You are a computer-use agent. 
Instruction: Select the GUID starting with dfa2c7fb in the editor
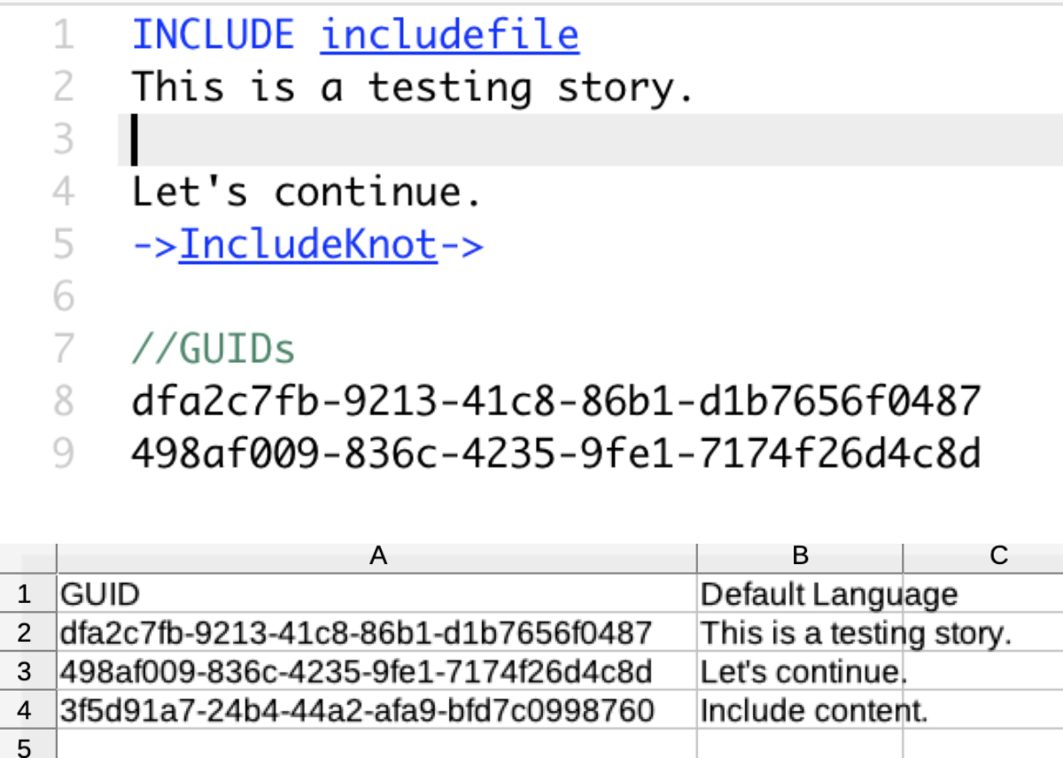pos(554,400)
